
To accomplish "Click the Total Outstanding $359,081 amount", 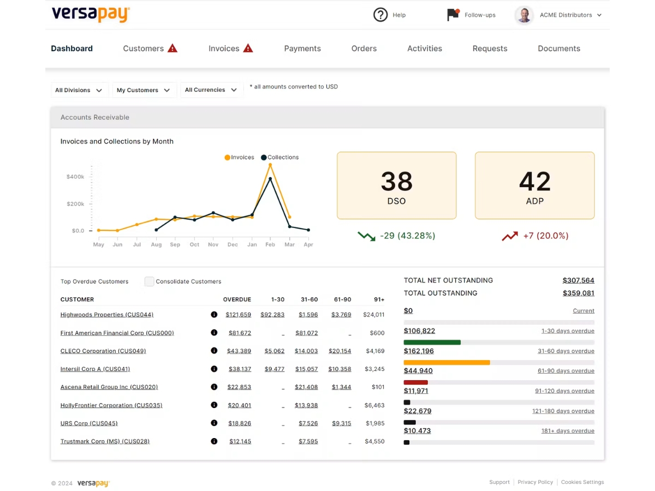I will (579, 293).
